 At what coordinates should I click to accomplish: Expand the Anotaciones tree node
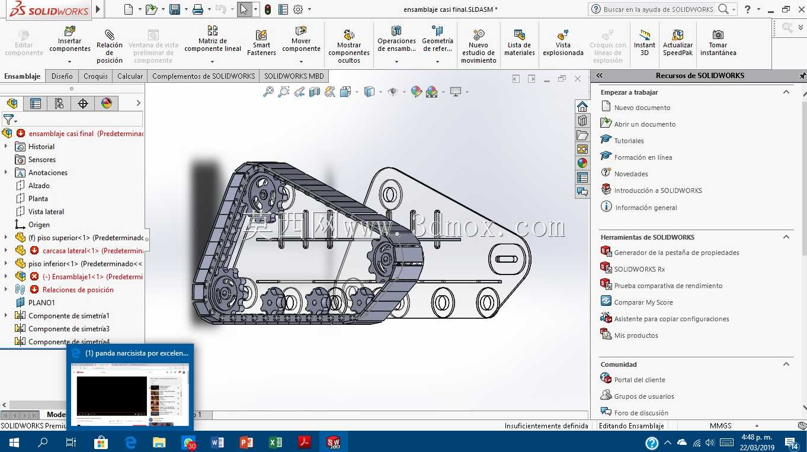(x=6, y=172)
